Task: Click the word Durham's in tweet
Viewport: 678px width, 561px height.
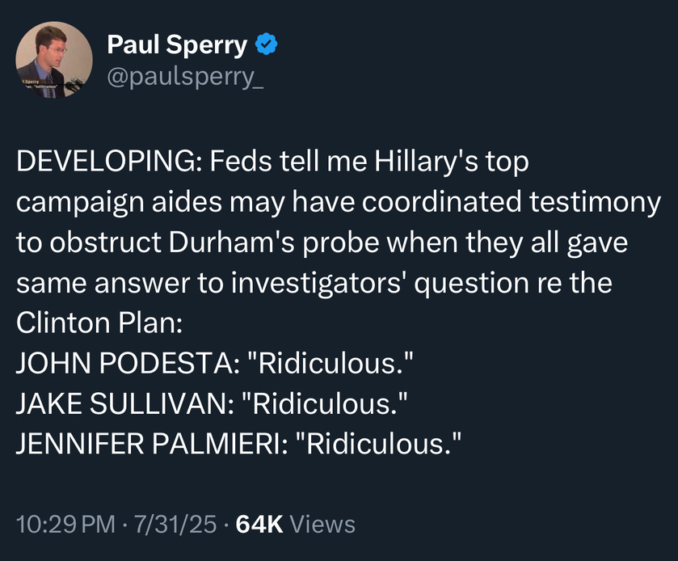Action: pyautogui.click(x=232, y=243)
